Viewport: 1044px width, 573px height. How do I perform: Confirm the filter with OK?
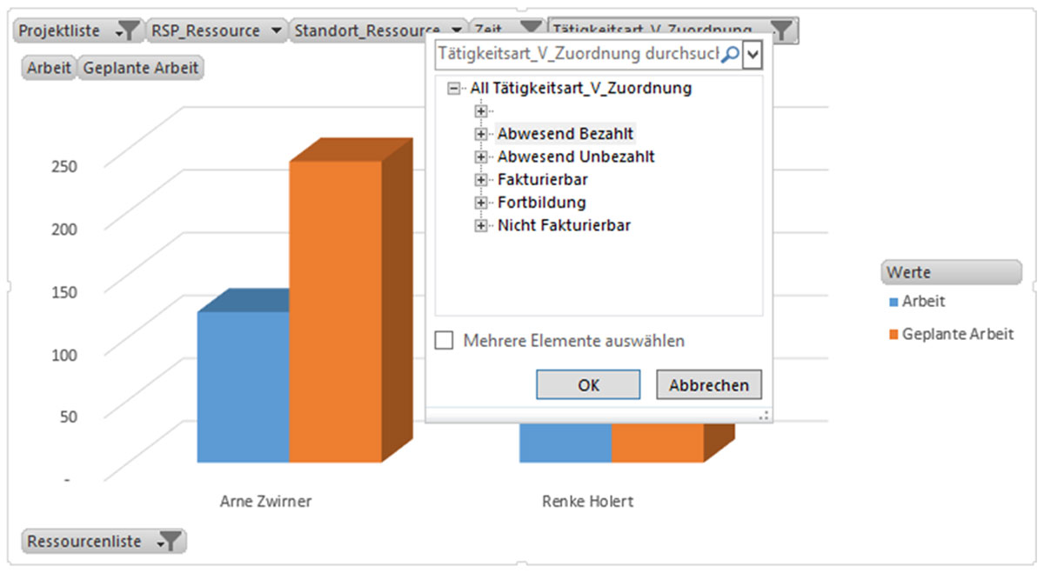point(588,385)
